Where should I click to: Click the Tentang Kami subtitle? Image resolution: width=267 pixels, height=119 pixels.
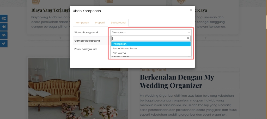pyautogui.click(x=153, y=70)
